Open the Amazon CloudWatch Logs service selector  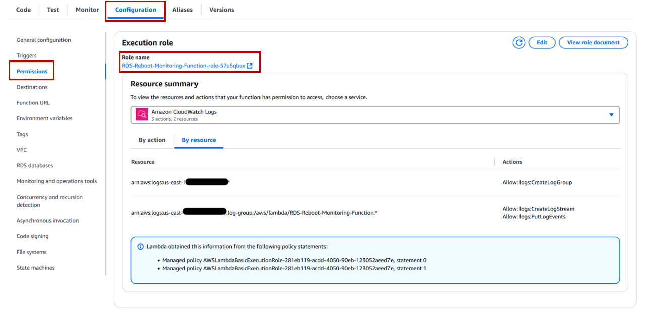click(x=375, y=115)
